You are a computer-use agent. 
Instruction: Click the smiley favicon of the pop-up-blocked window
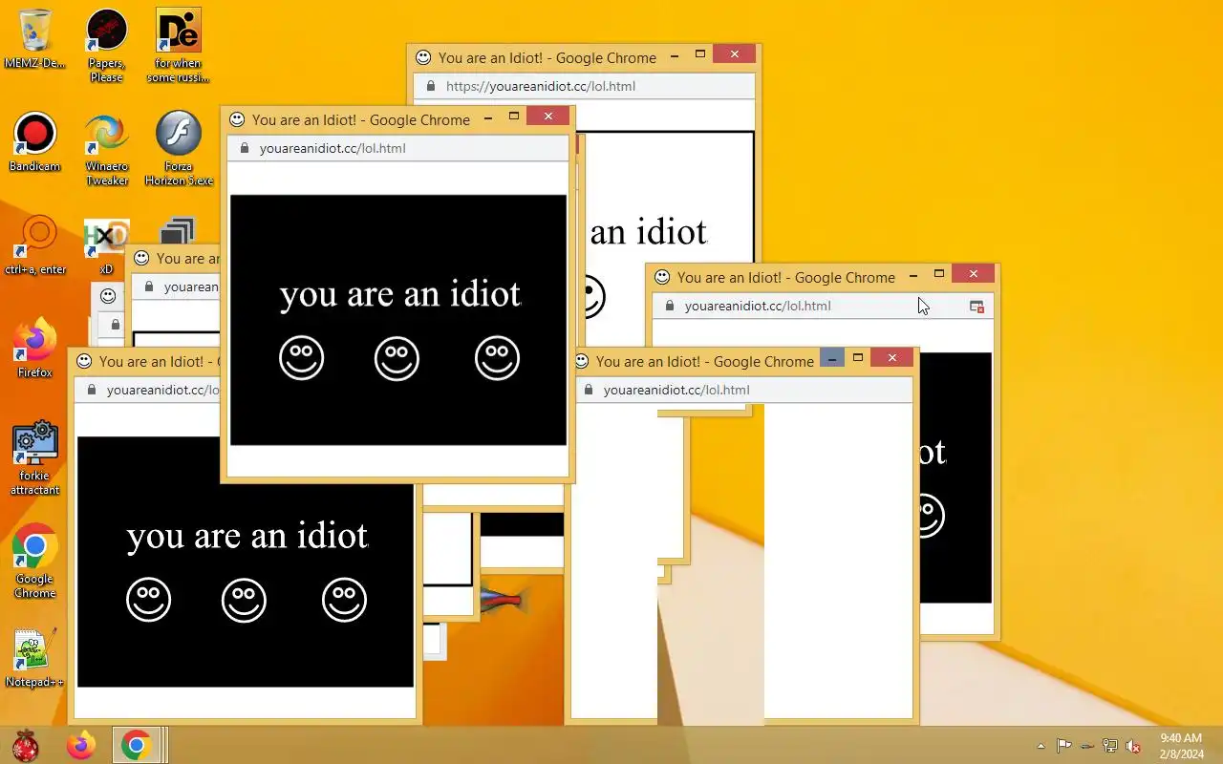pos(662,277)
